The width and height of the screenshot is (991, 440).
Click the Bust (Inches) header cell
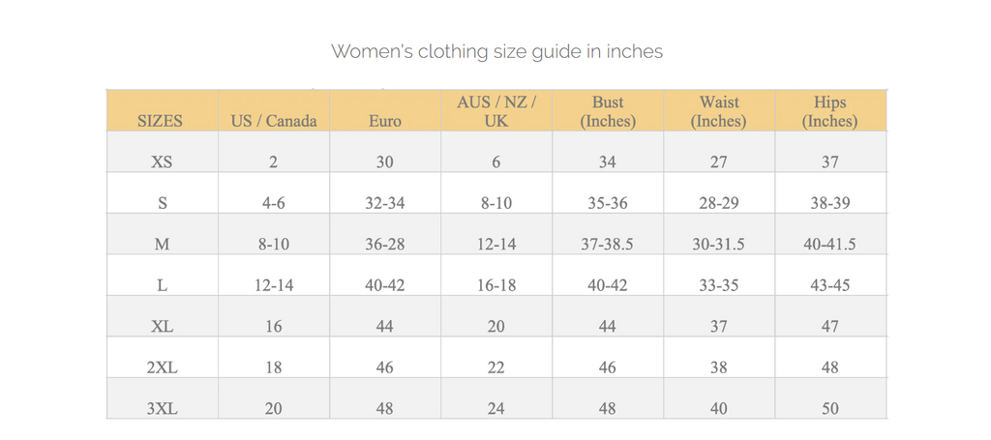coord(608,111)
